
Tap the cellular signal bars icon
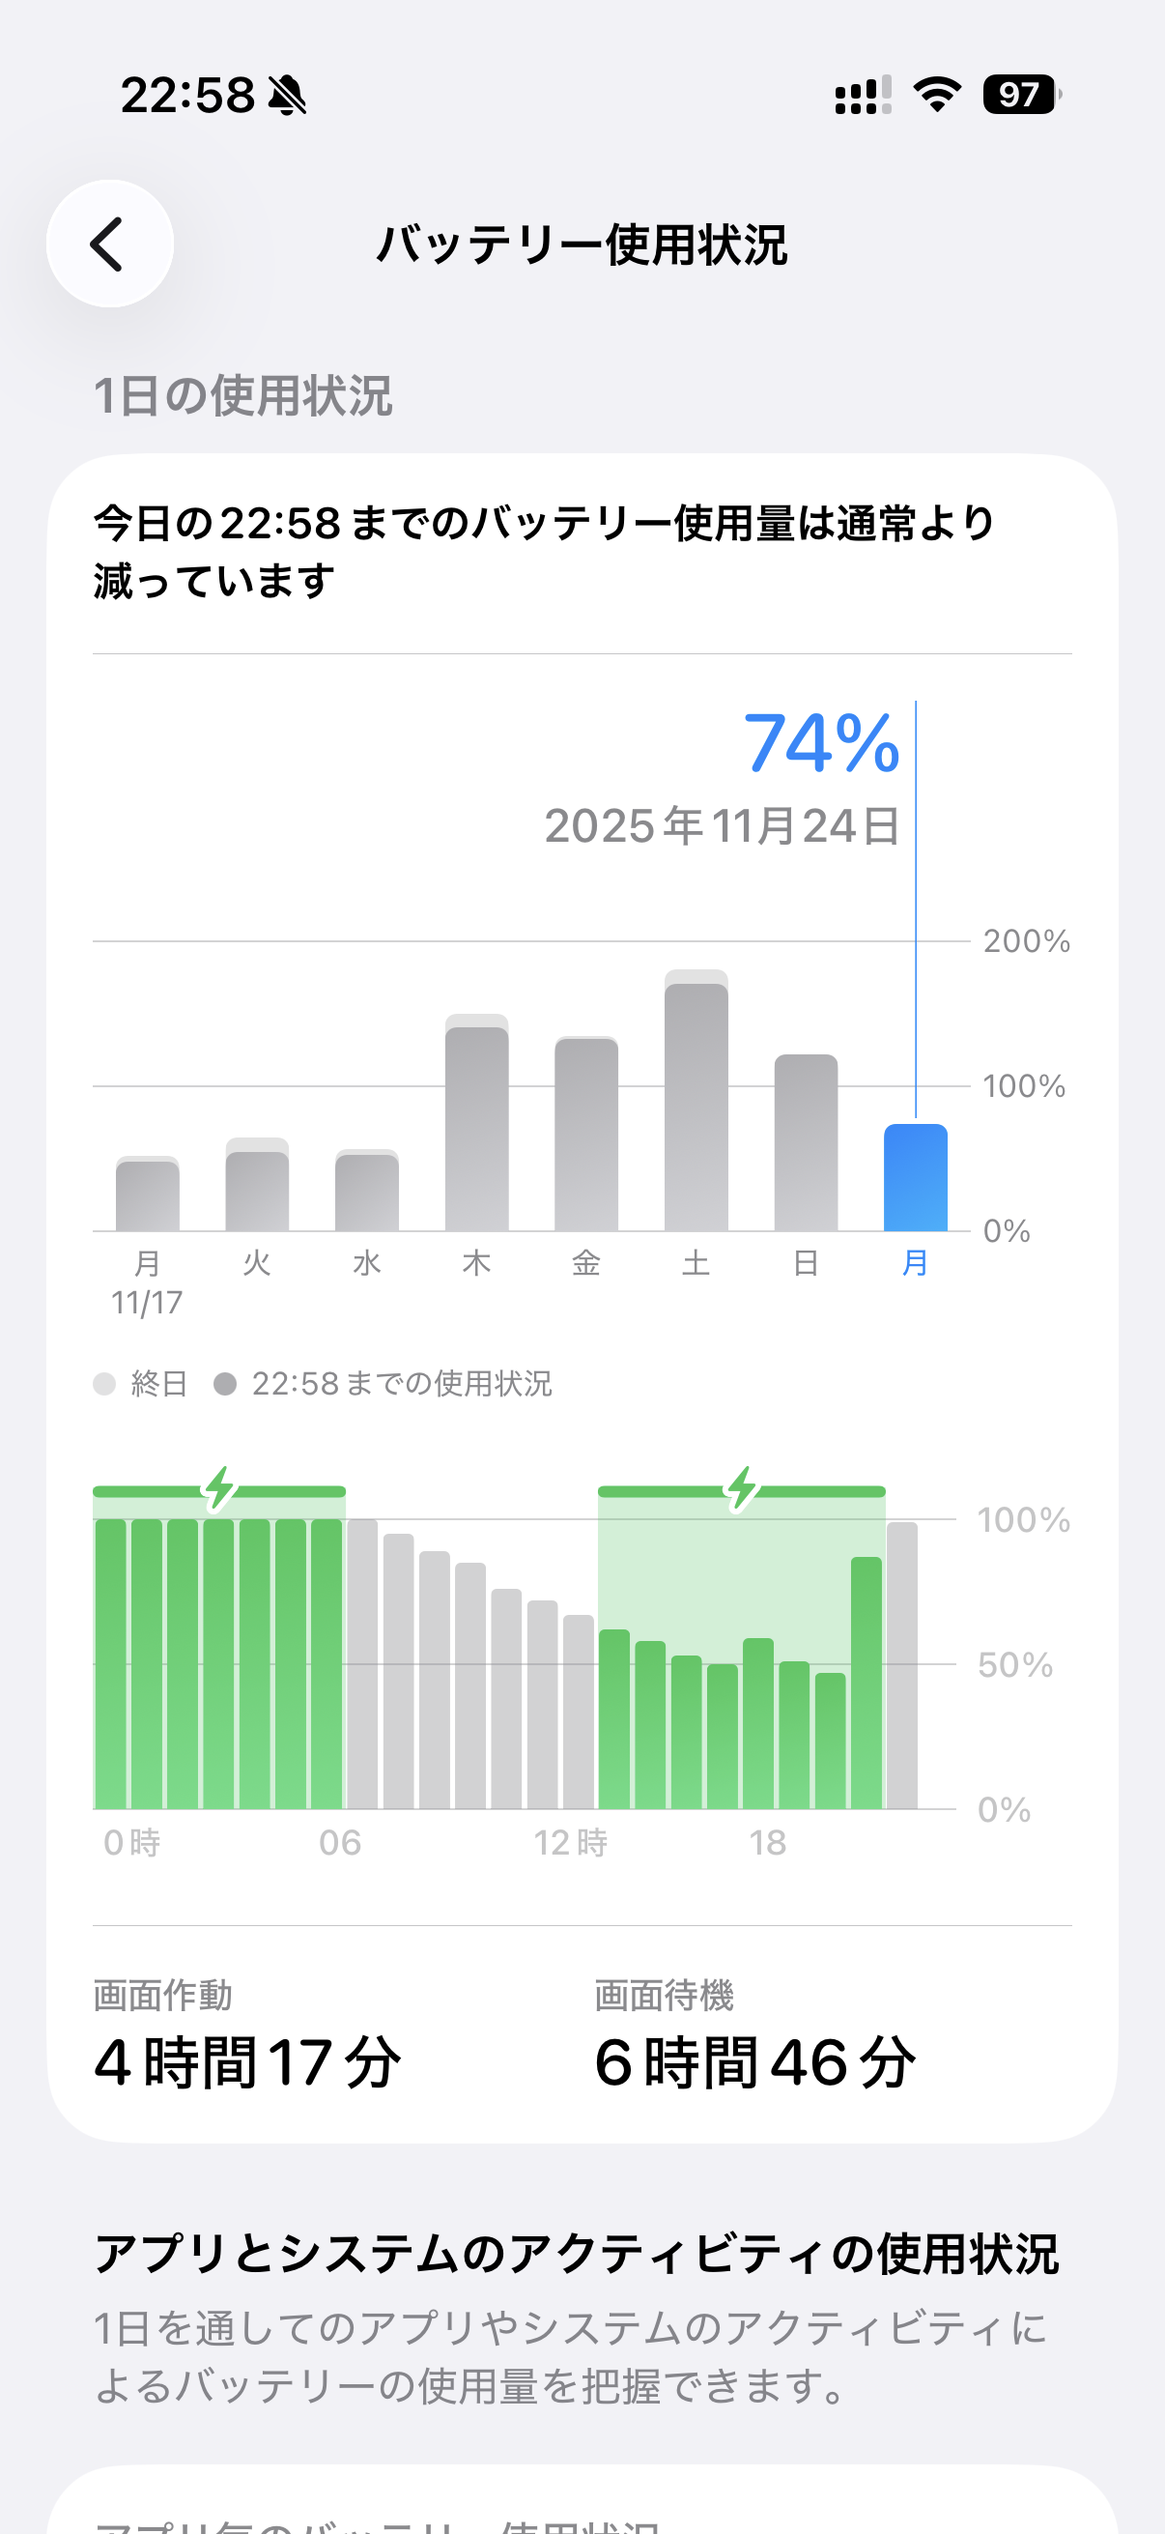point(863,96)
